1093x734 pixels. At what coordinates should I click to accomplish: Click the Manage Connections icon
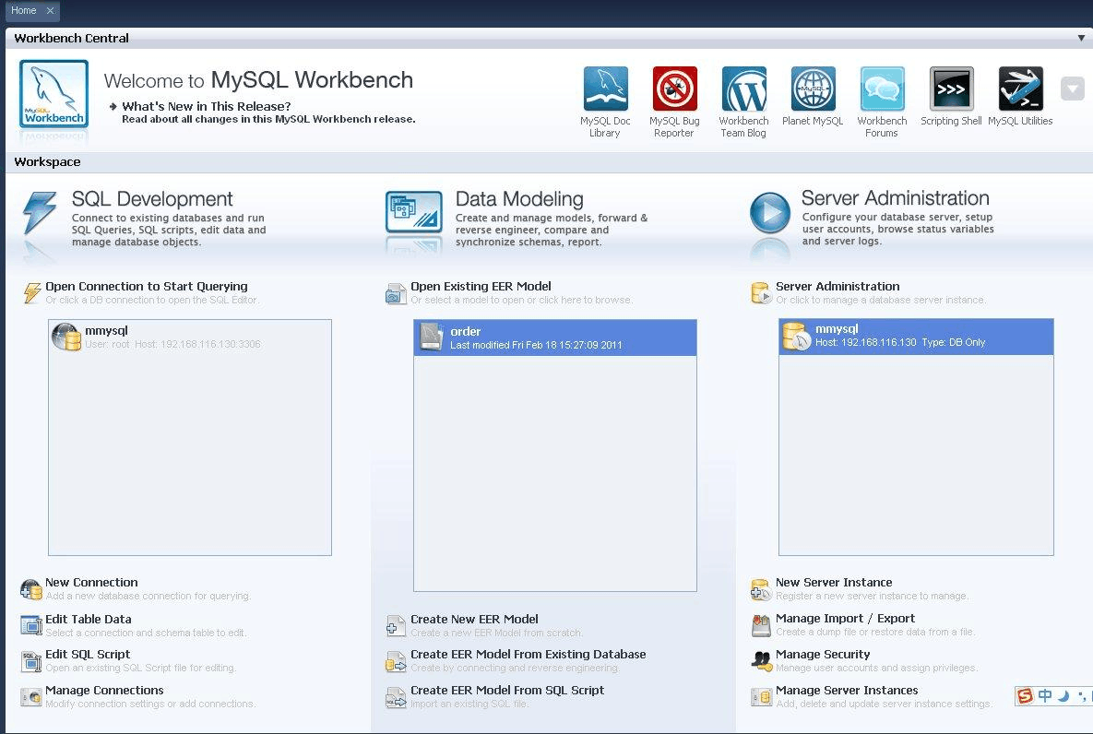point(31,697)
